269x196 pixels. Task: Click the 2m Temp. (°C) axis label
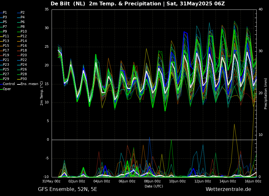42,93
